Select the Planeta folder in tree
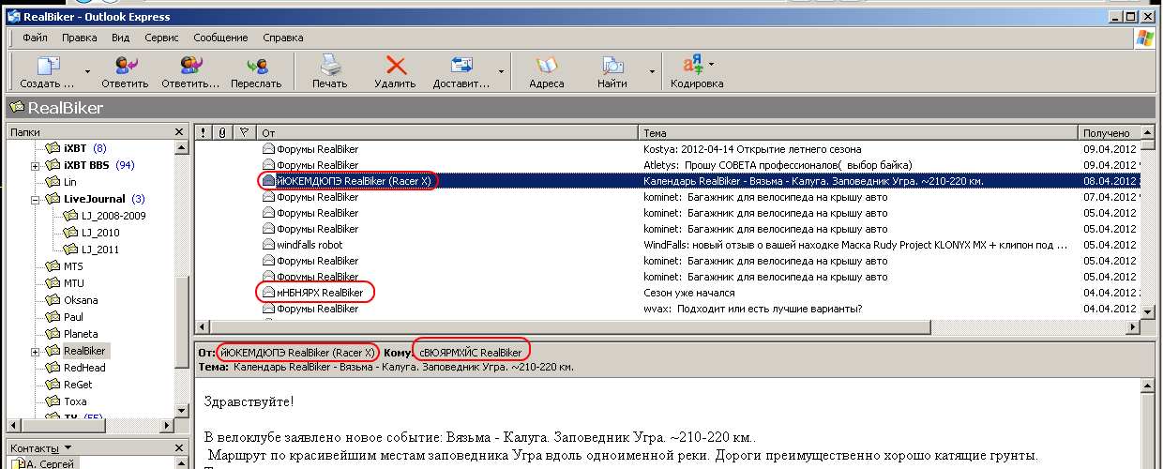Screen dimensions: 1163x469 click(x=80, y=334)
